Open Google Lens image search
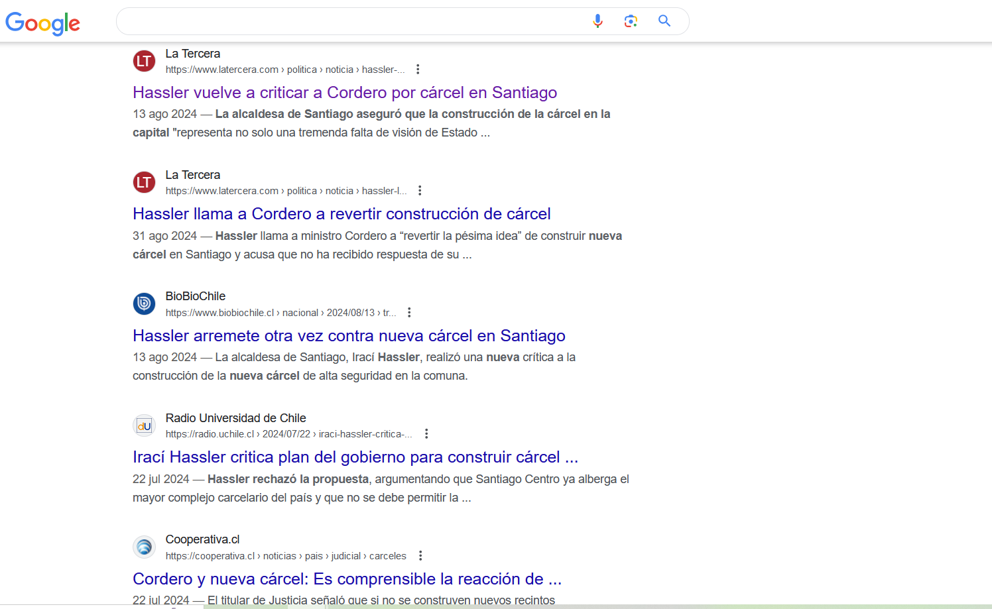The image size is (992, 609). pos(631,21)
